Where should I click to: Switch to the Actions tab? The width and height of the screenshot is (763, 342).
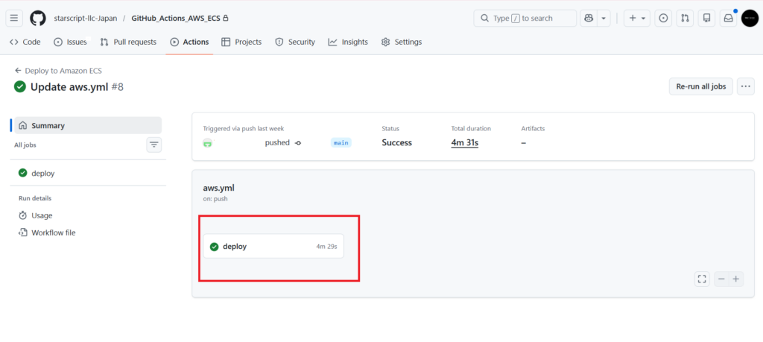coord(189,42)
